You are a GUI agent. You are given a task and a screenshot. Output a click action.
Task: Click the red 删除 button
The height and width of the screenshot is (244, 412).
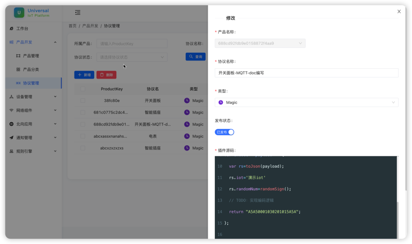pos(106,75)
